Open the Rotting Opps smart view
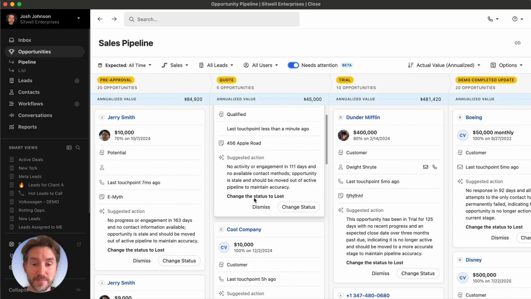The height and width of the screenshot is (299, 531). [32, 210]
